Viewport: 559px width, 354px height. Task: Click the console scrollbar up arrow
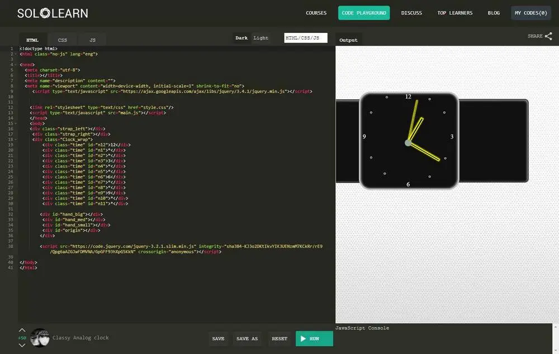coord(556,327)
